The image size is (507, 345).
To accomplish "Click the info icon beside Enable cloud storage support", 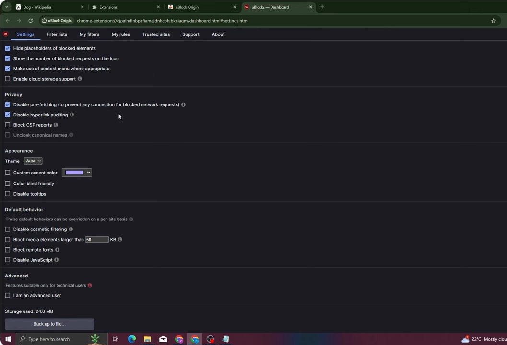I will [80, 79].
